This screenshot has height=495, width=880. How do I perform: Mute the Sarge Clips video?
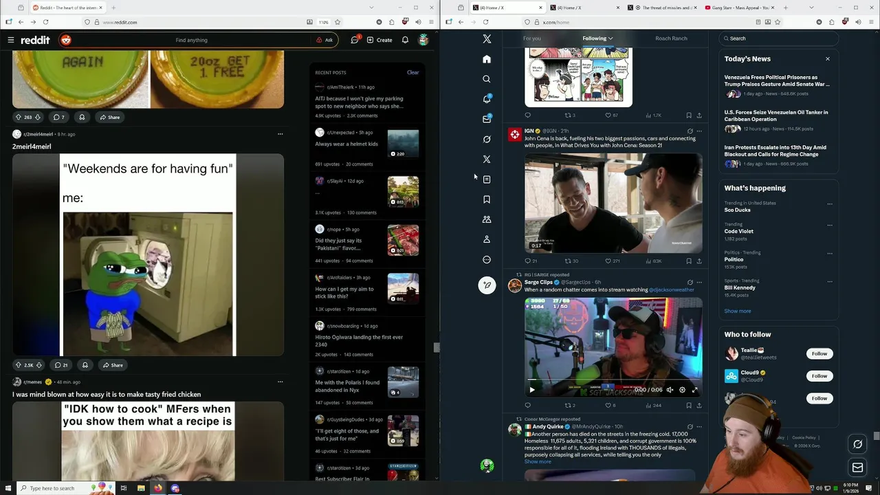pos(670,390)
